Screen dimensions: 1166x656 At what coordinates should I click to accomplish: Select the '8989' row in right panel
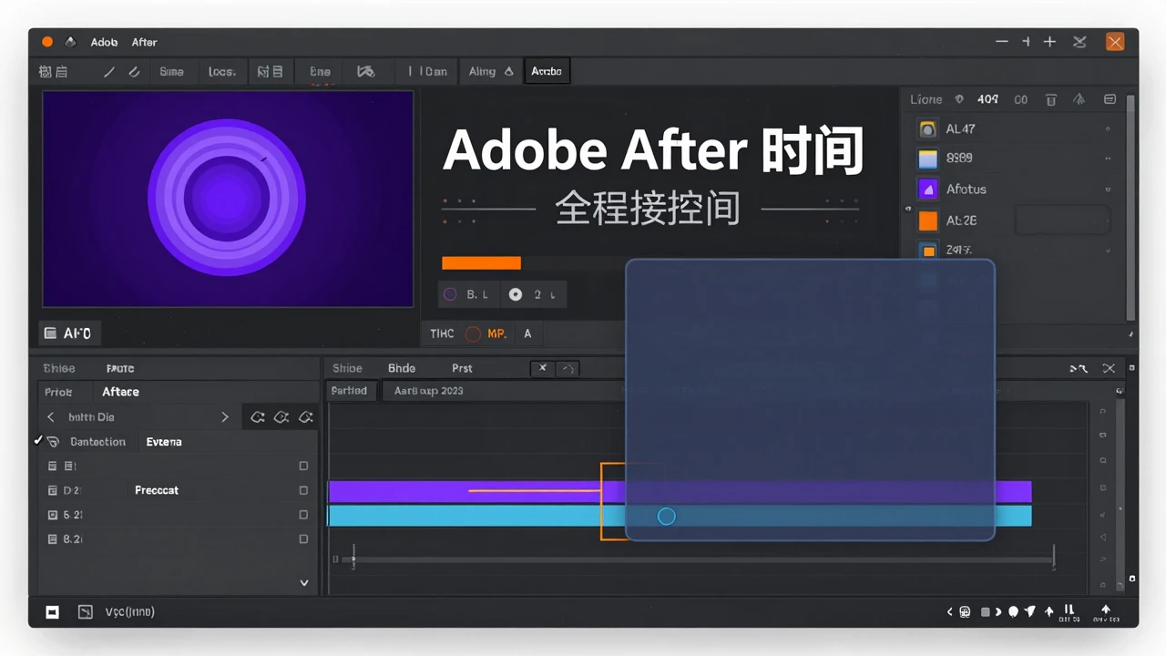(x=1013, y=159)
